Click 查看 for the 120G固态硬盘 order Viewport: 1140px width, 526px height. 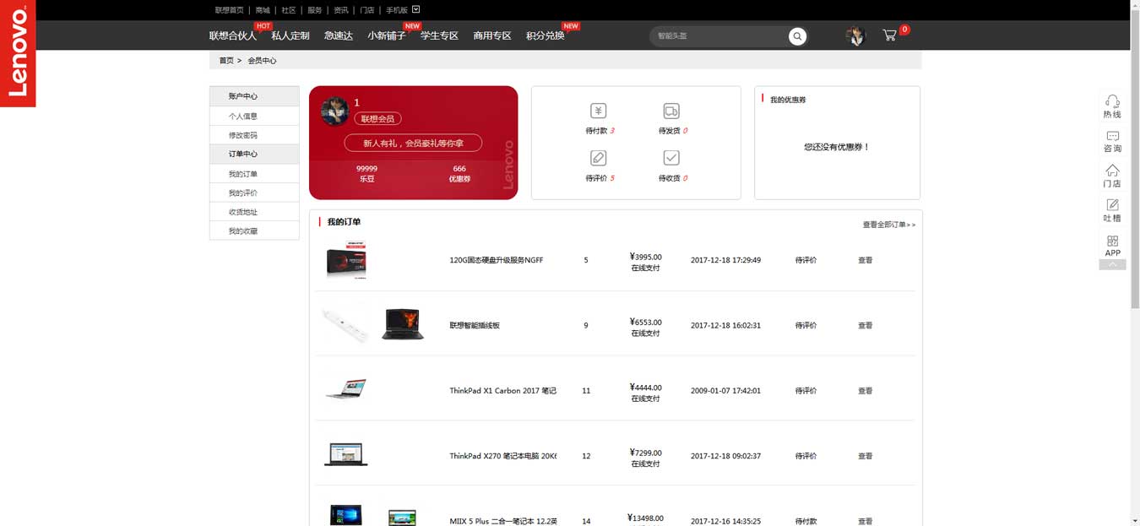866,260
